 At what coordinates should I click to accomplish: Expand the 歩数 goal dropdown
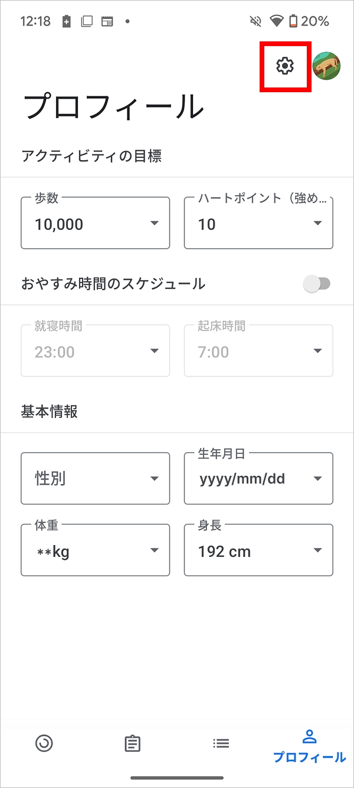[x=95, y=223]
